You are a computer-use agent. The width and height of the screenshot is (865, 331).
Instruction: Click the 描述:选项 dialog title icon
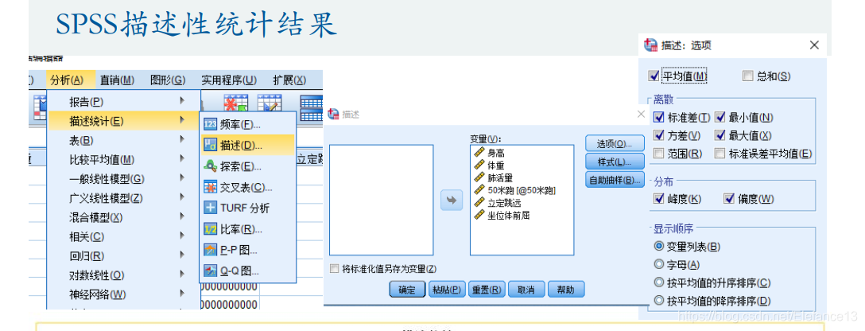[651, 45]
